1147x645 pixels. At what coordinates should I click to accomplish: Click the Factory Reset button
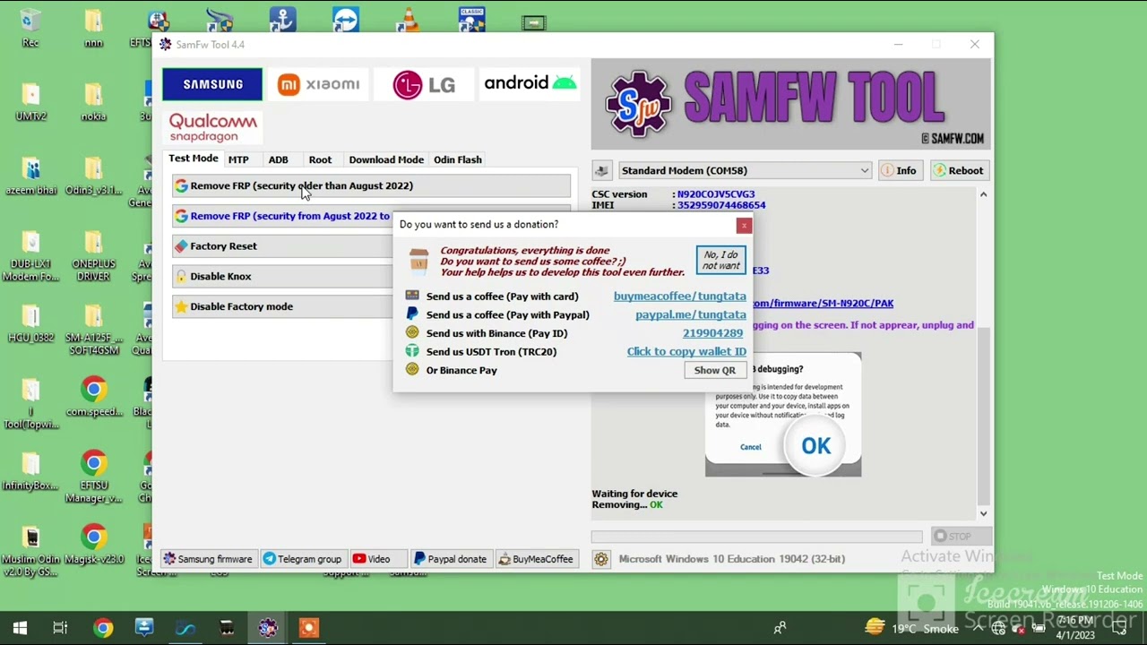(x=282, y=246)
